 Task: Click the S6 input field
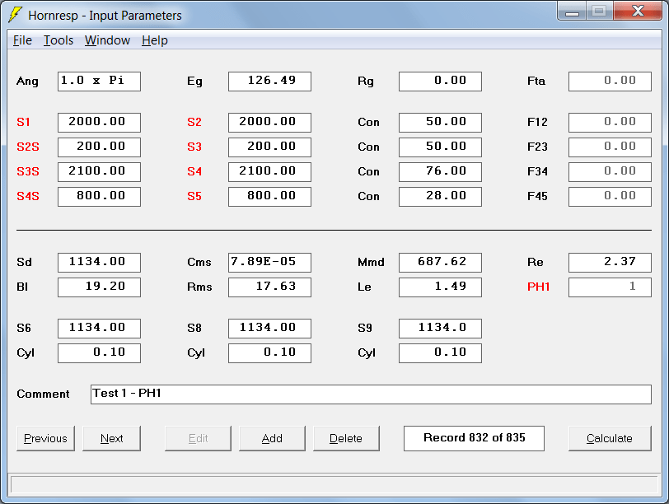coord(99,329)
